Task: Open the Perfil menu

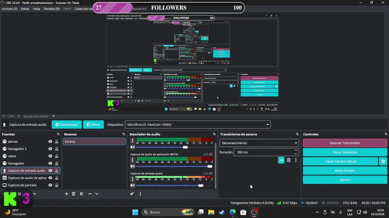Action: [x=67, y=9]
